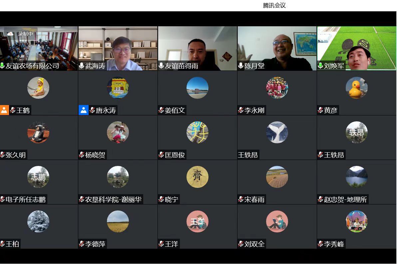The image size is (397, 264).
Task: Select the 齊 character avatar of 晓宁
Action: [197, 177]
